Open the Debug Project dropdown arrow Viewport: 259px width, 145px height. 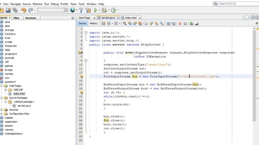(x=109, y=10)
